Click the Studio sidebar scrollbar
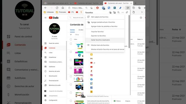This screenshot has width=186, height=104. (67, 60)
